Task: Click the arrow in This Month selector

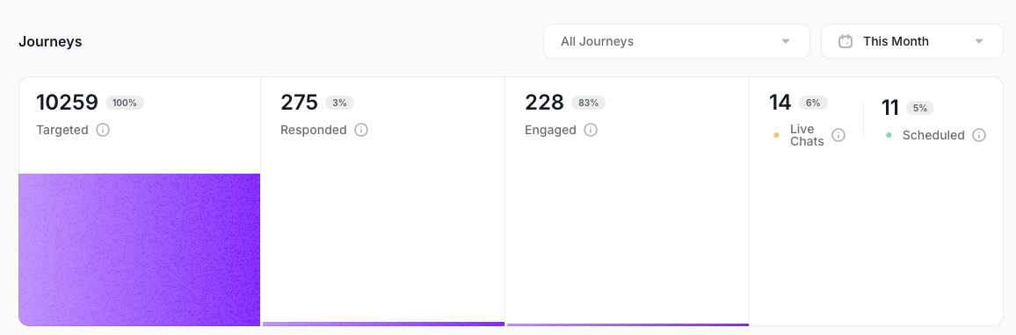Action: click(979, 41)
